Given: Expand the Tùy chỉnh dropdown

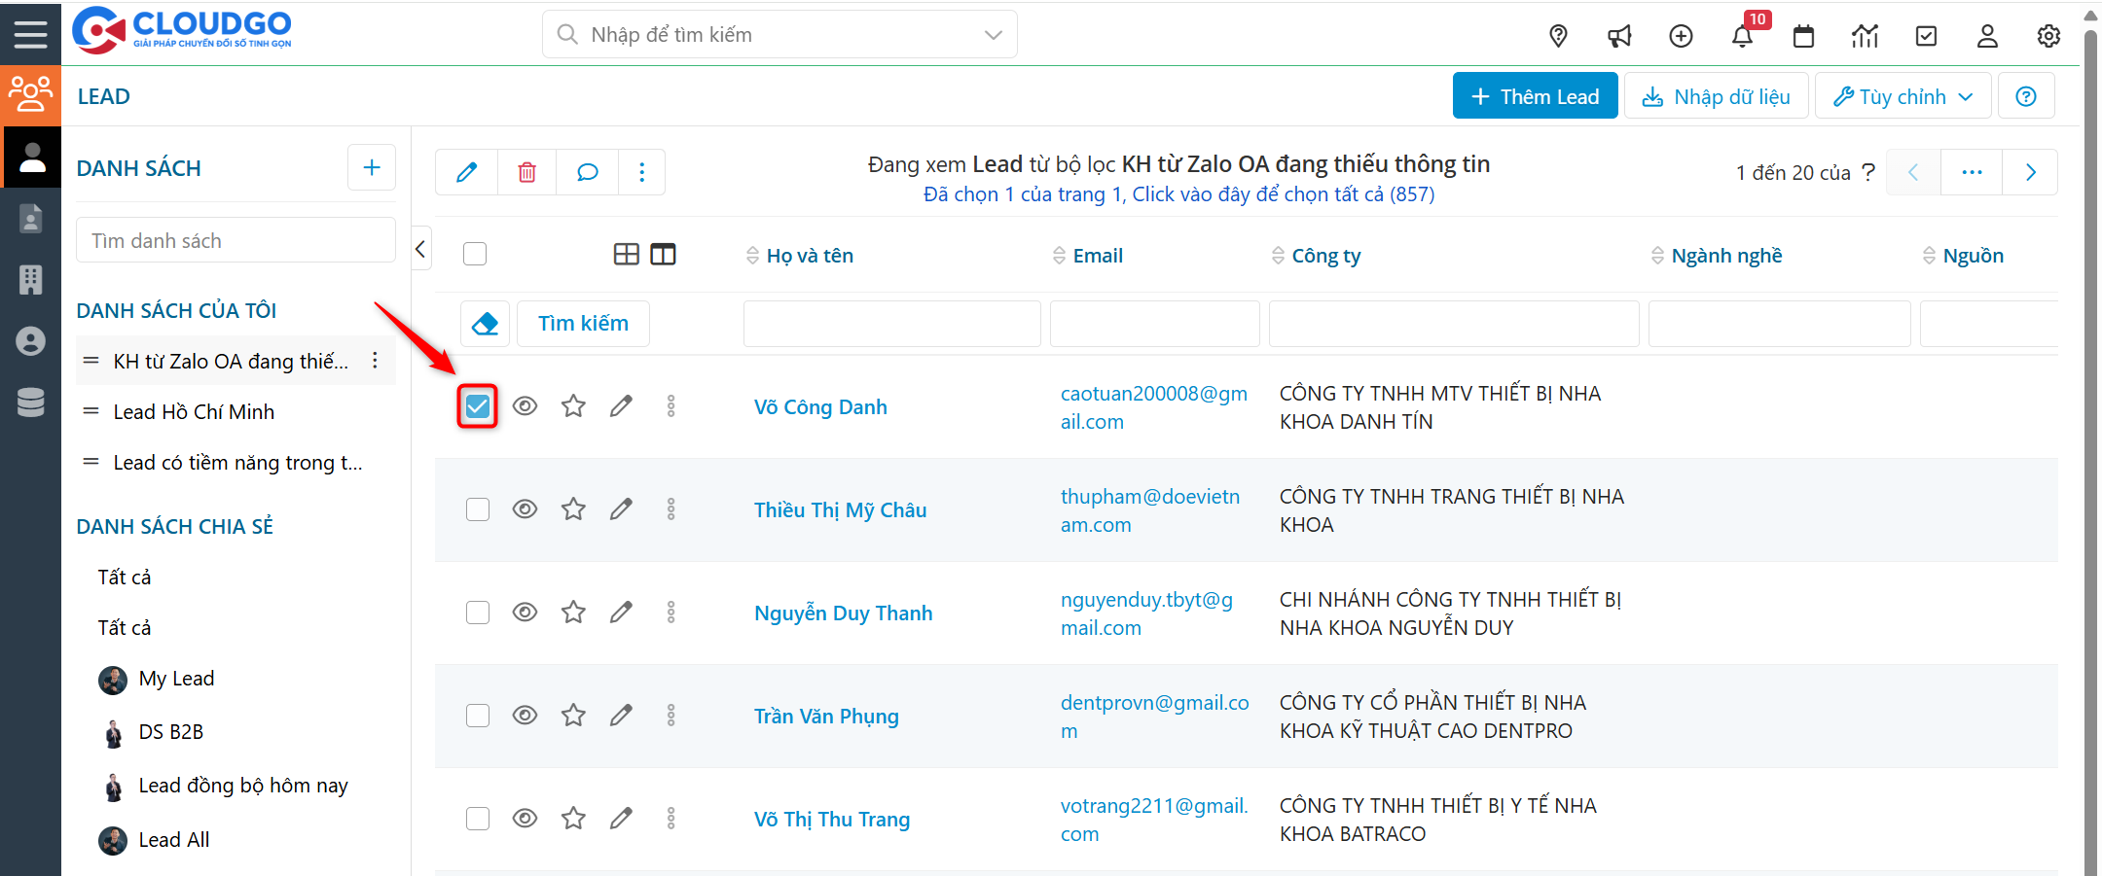Looking at the screenshot, I should point(1903,96).
